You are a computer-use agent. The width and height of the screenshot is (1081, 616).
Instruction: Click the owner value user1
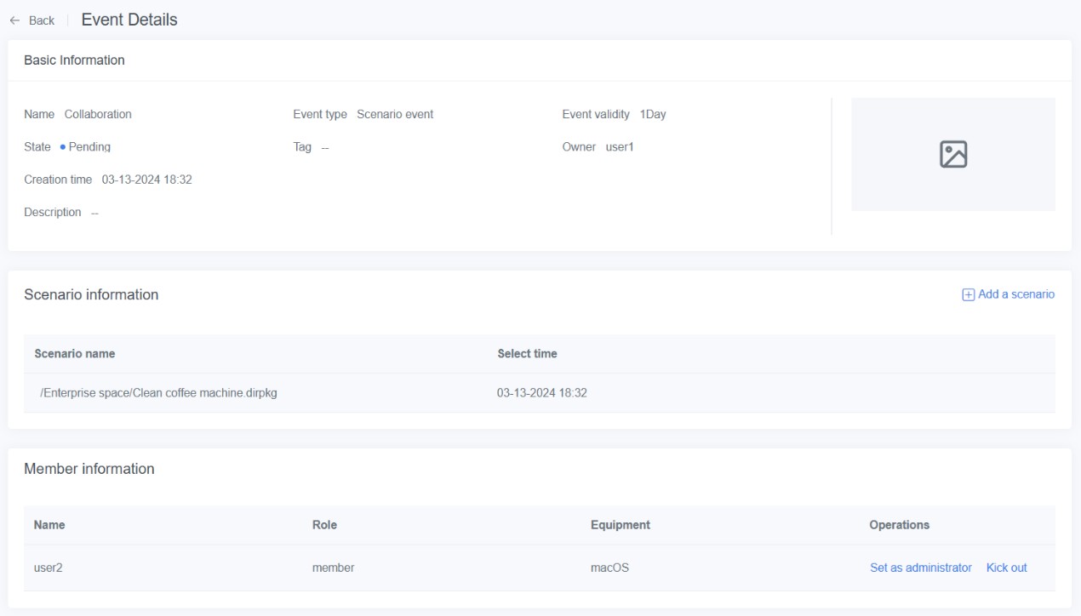[620, 147]
